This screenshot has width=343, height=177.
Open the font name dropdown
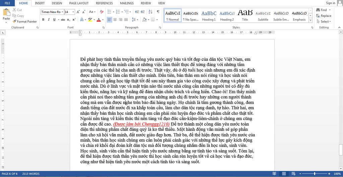[62, 12]
